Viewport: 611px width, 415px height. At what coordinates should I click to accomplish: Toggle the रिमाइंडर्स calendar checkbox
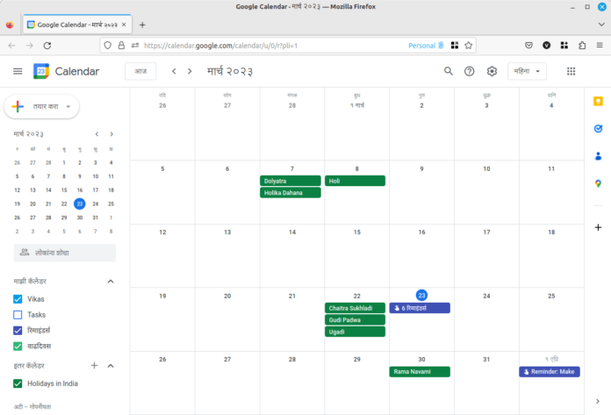click(x=18, y=331)
